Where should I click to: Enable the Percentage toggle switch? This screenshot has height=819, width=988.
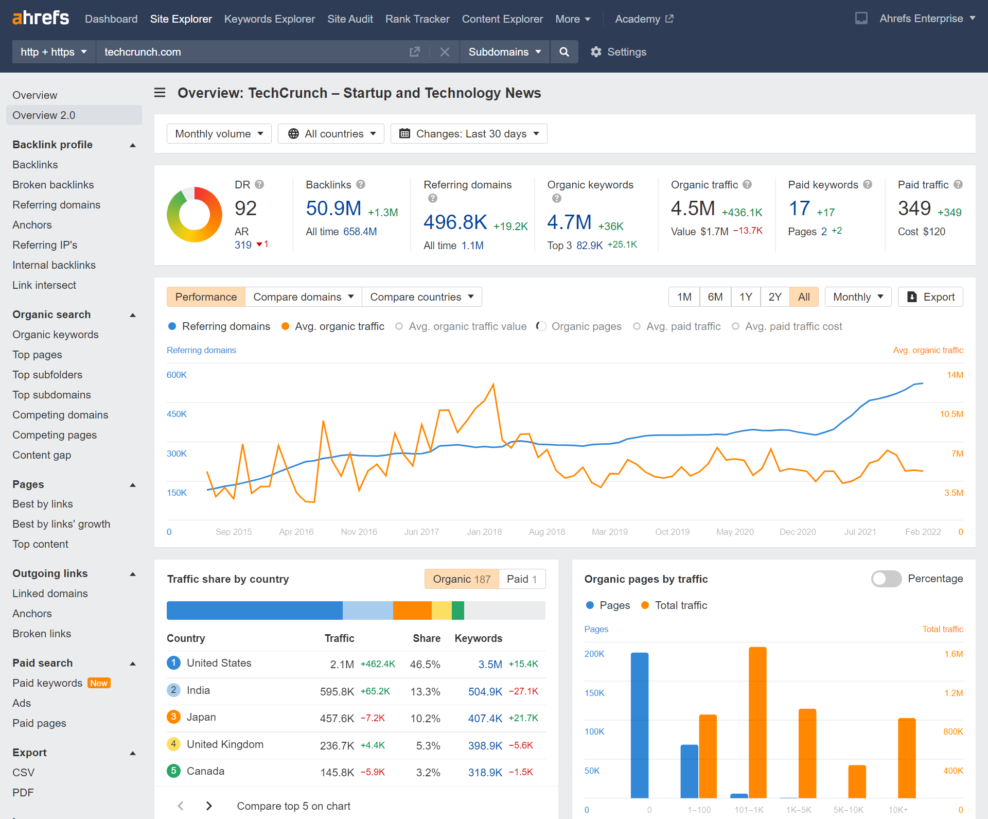point(886,579)
